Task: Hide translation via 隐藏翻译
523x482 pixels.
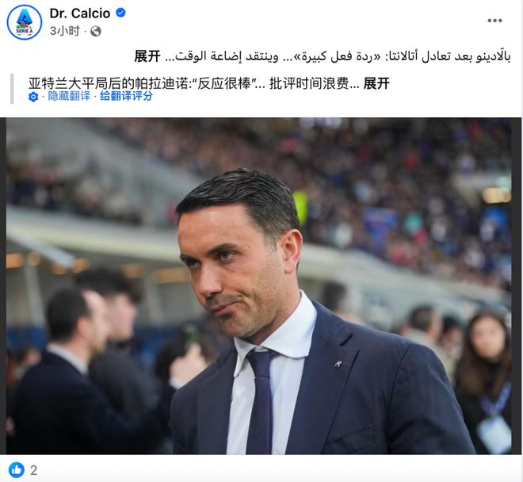Action: (x=69, y=96)
